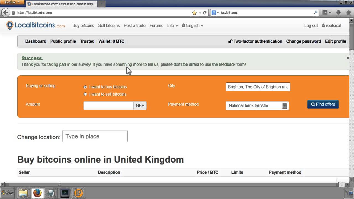Reload the page with the refresh icon

pyautogui.click(x=205, y=12)
